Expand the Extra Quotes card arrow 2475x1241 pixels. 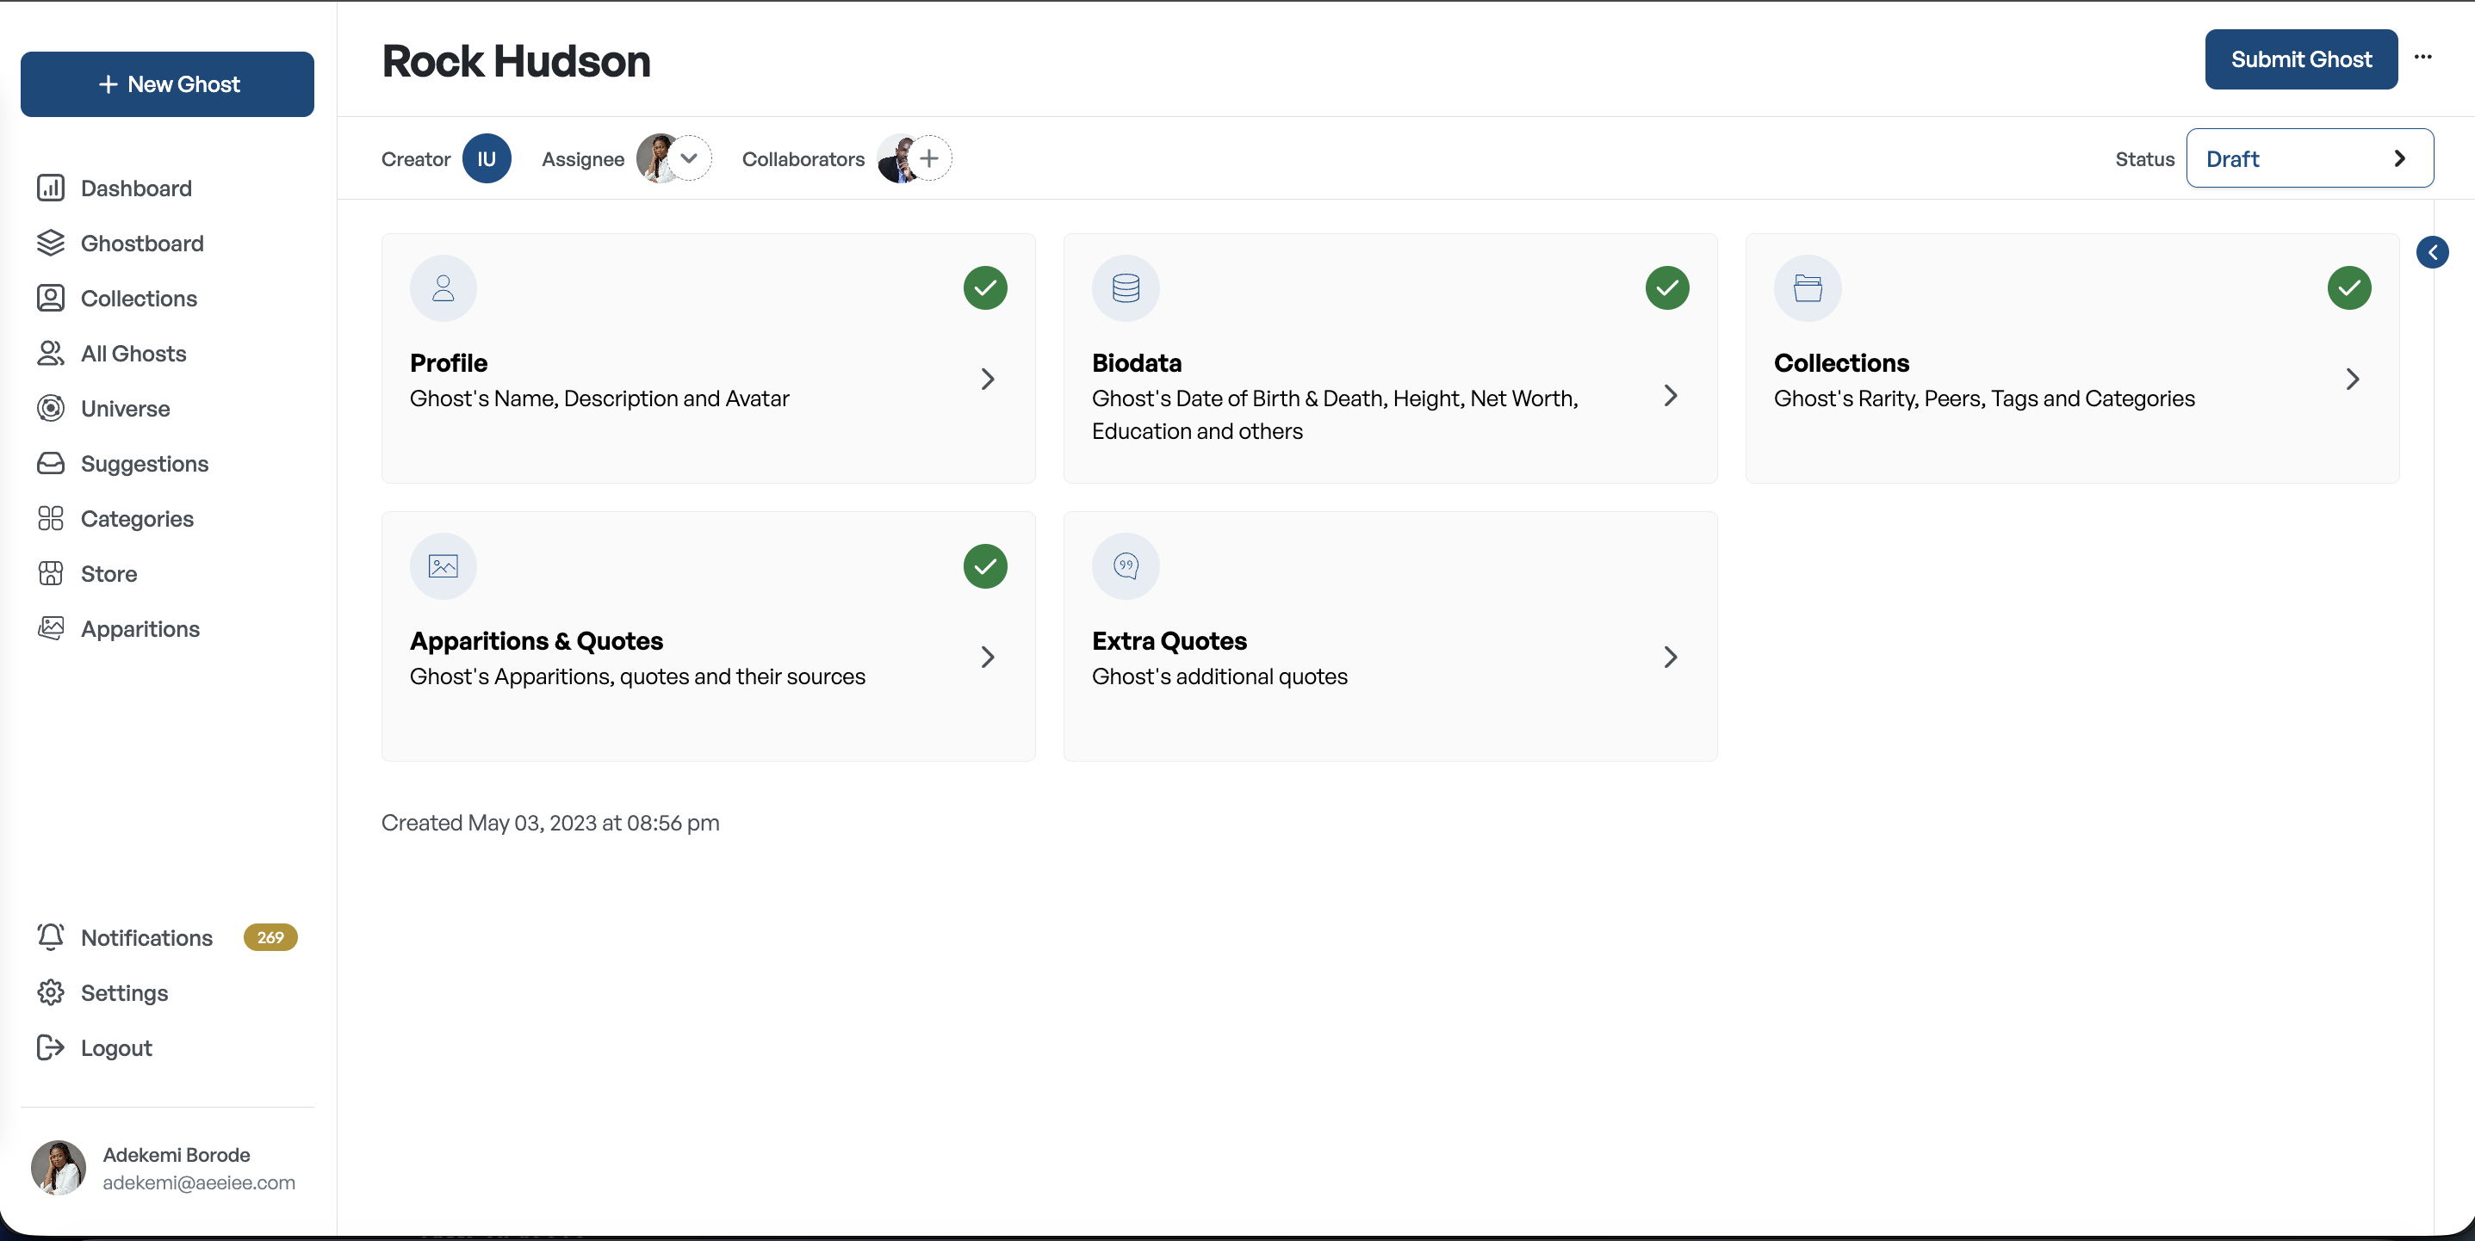[x=1671, y=657]
